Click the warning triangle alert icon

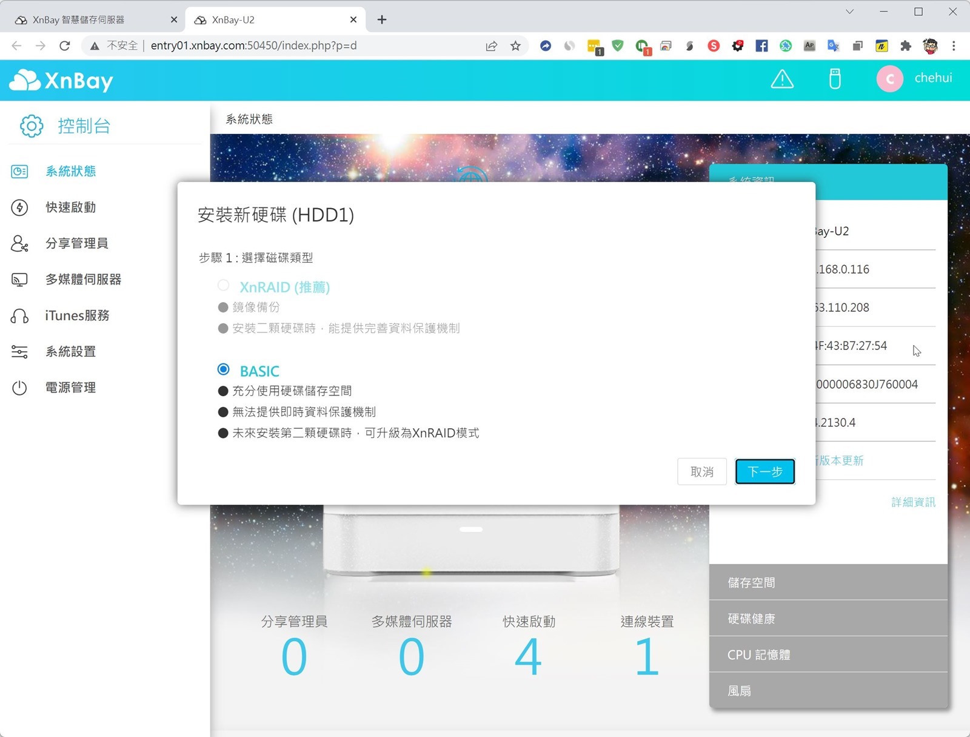click(782, 79)
